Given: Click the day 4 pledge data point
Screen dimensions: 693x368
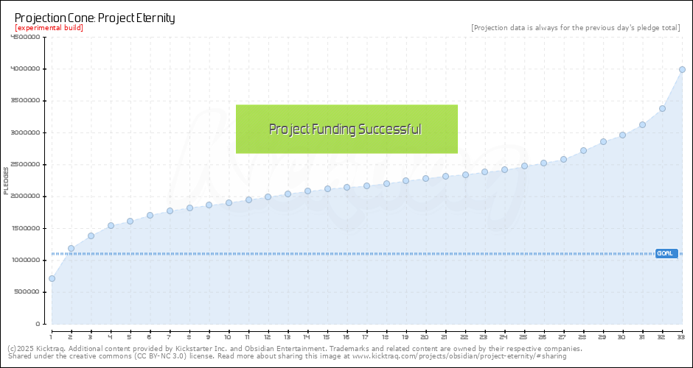Looking at the screenshot, I should pyautogui.click(x=111, y=226).
